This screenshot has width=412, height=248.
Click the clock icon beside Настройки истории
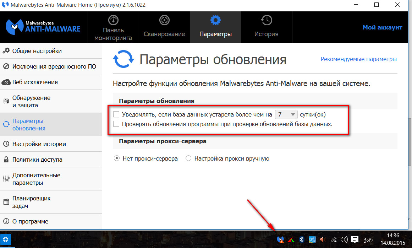(x=6, y=144)
